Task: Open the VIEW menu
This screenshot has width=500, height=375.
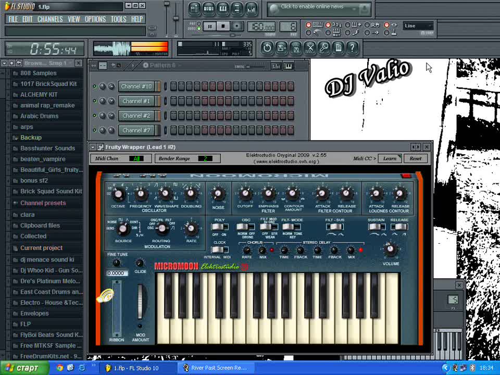Action: [73, 19]
